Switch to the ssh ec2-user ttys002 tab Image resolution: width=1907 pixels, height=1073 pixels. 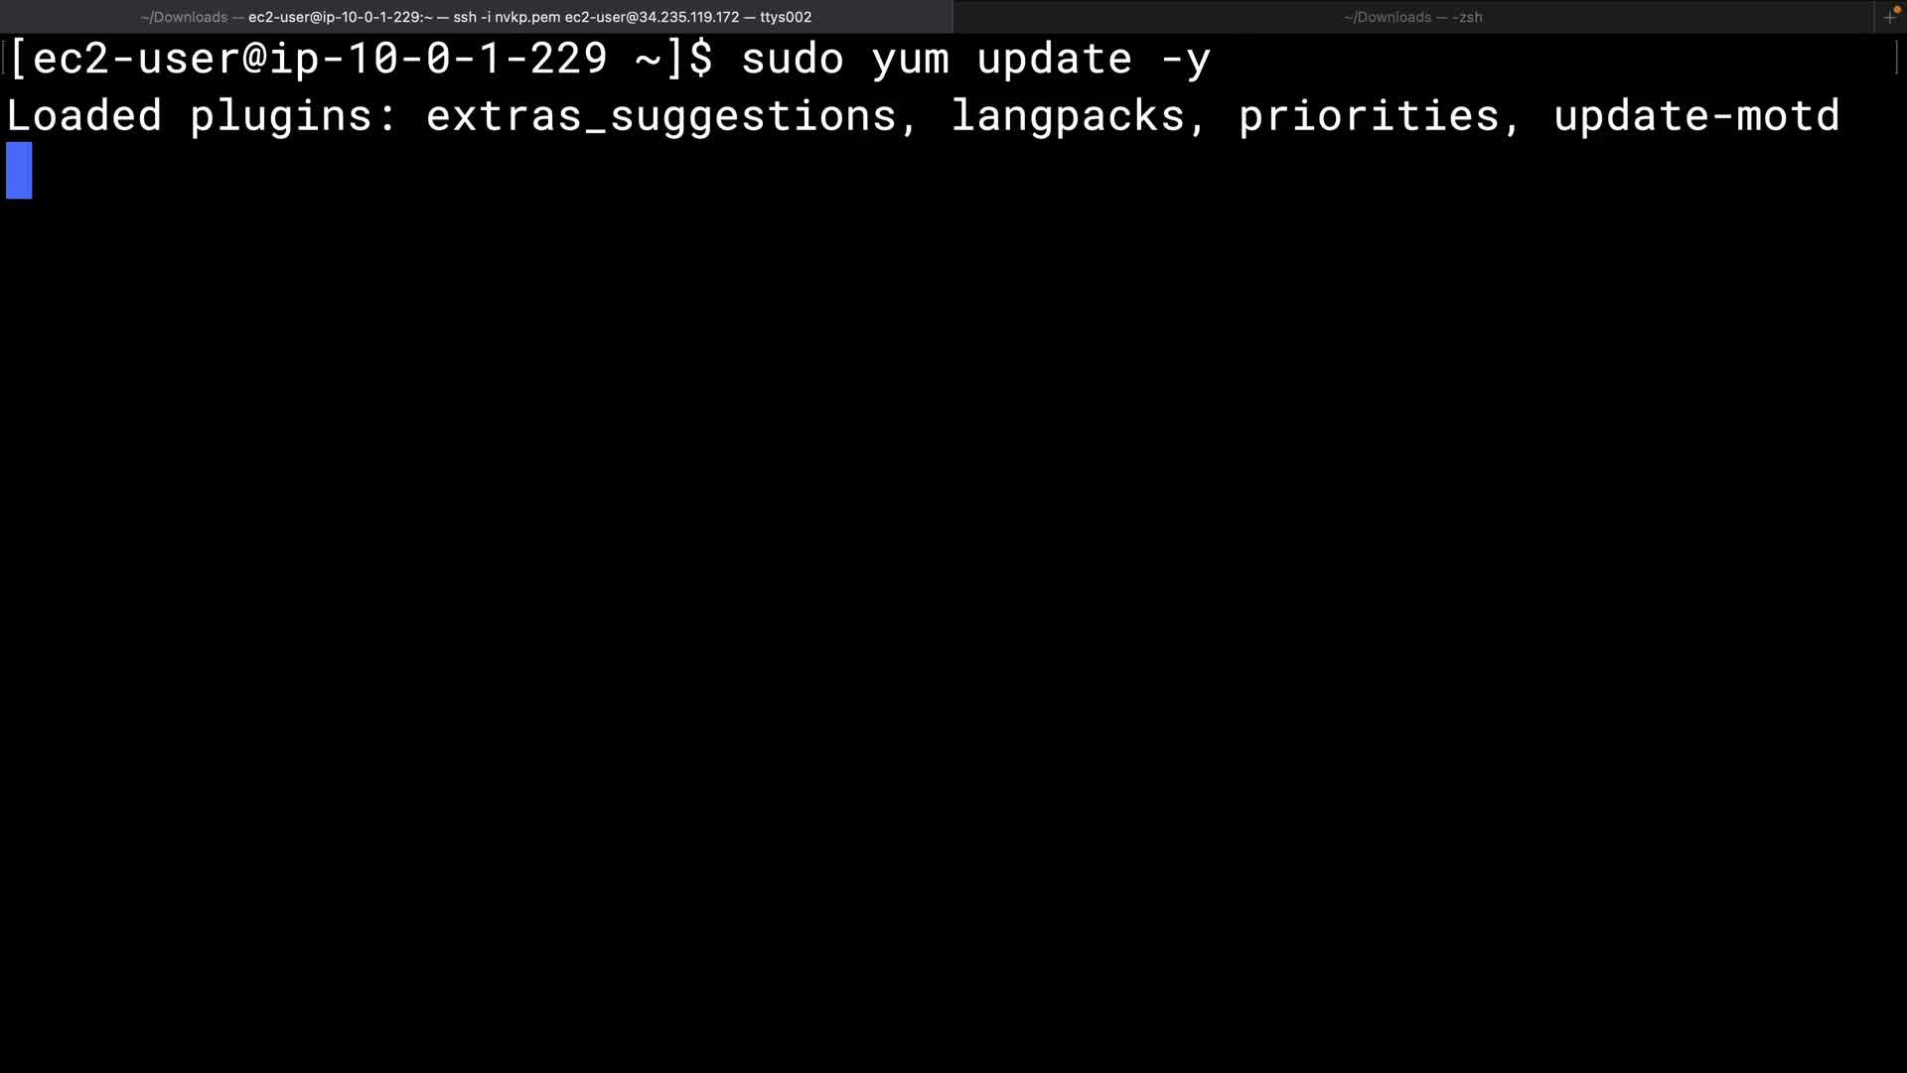476,17
